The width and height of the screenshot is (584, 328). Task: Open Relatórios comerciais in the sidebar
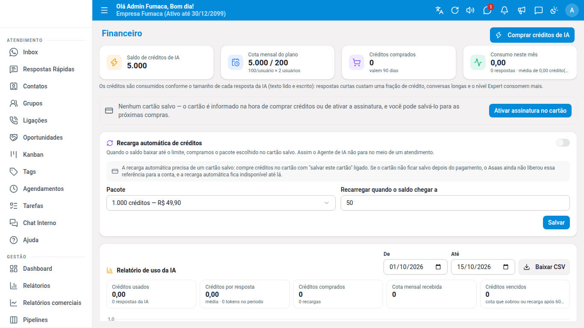tap(46, 303)
